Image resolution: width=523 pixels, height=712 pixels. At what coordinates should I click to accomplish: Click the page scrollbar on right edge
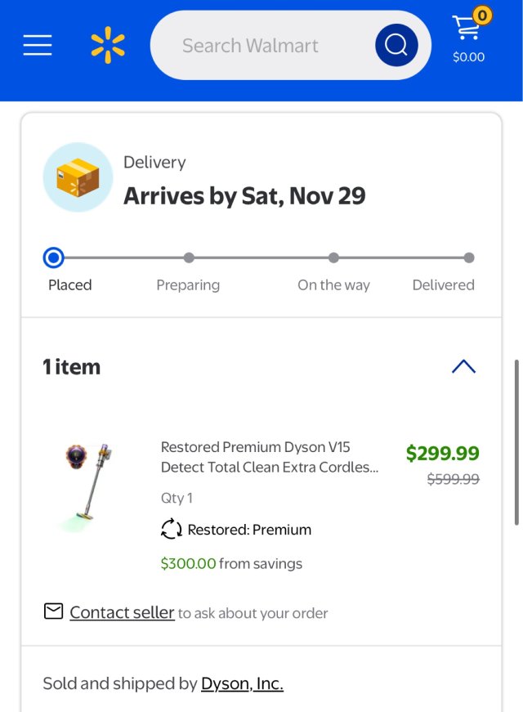[516, 441]
